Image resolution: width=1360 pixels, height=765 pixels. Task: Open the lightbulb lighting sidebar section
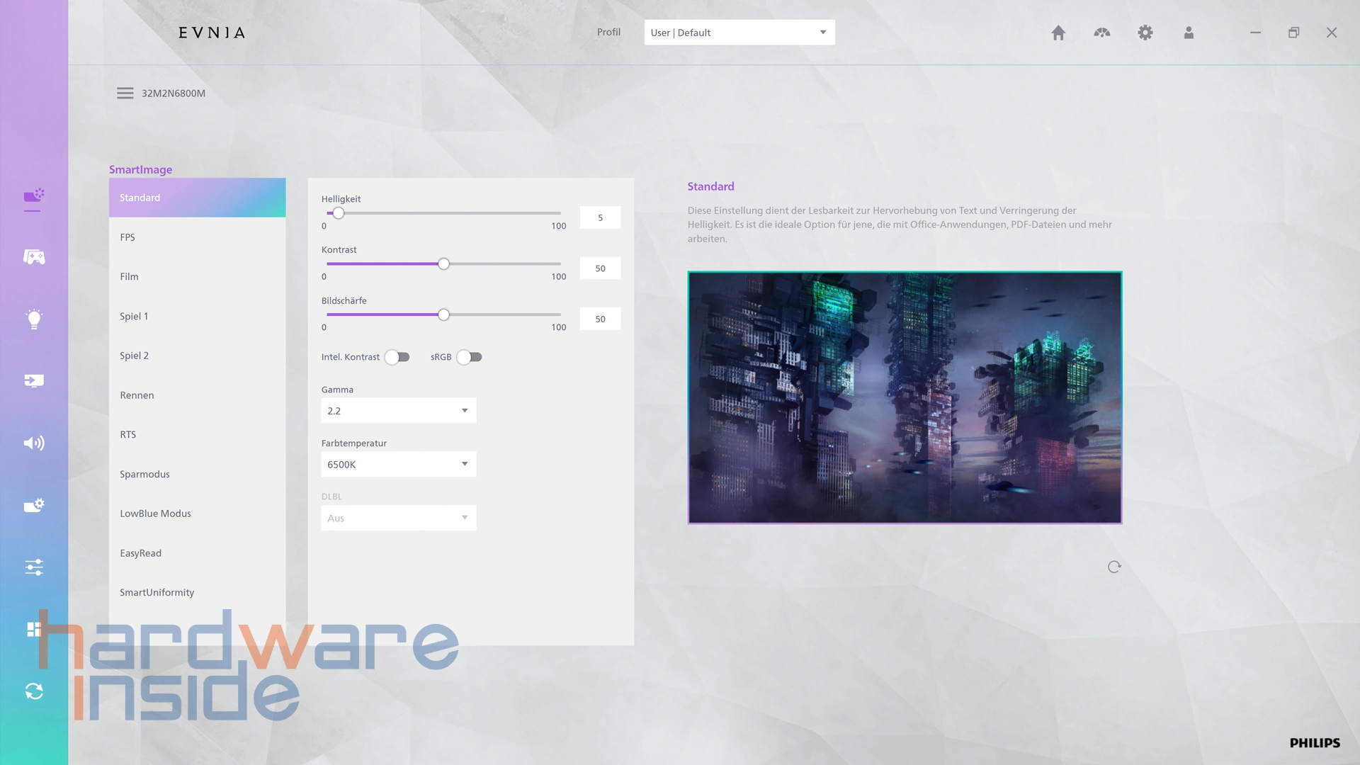pyautogui.click(x=34, y=319)
